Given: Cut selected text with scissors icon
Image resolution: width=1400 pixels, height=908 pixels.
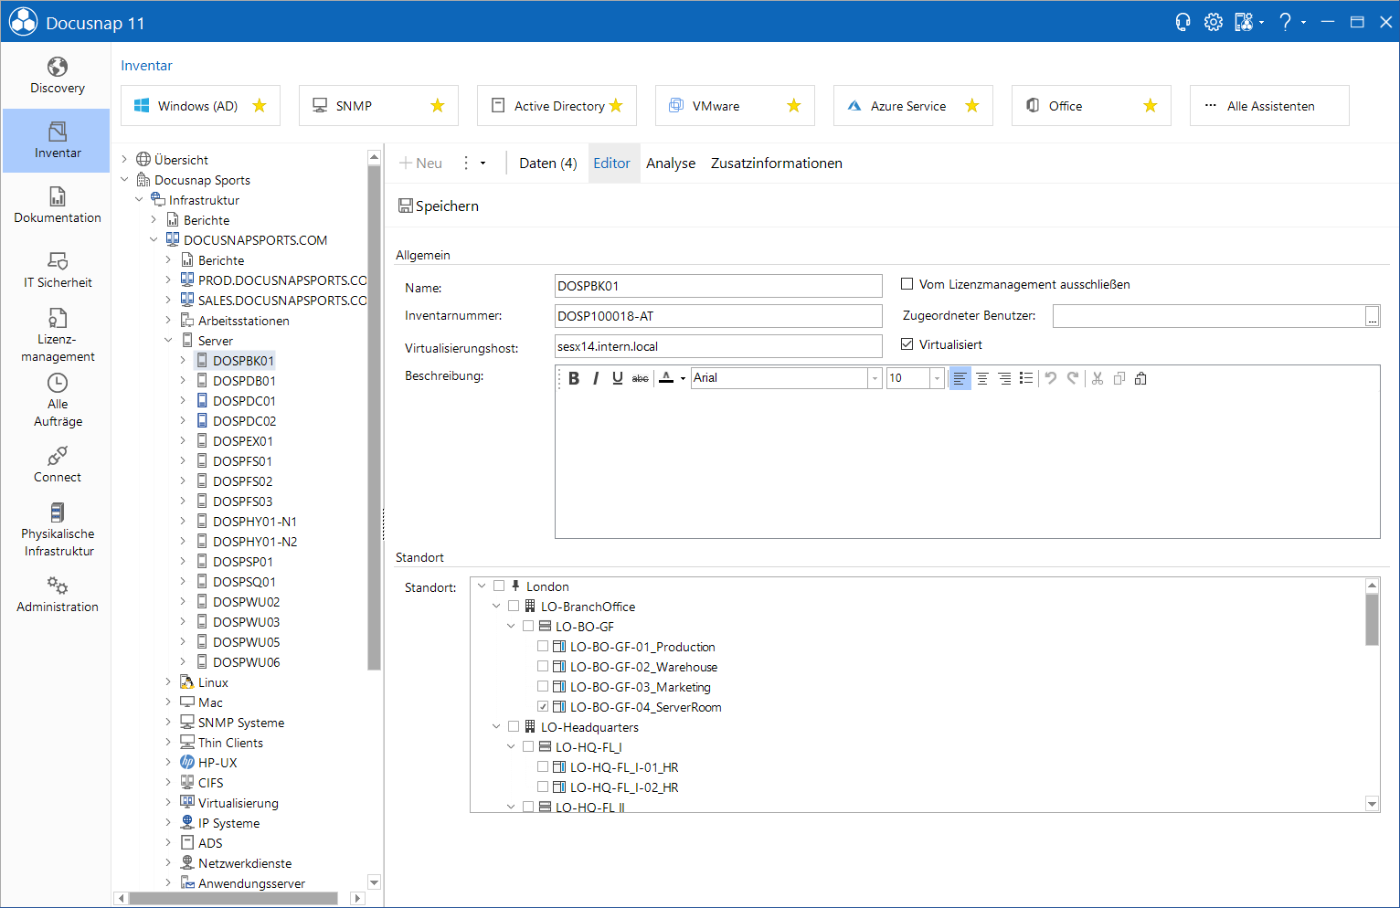Looking at the screenshot, I should click(x=1098, y=378).
